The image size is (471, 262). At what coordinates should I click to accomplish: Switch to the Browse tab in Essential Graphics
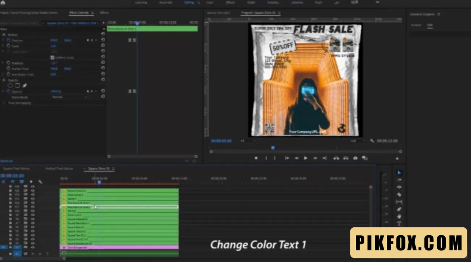coord(416,25)
